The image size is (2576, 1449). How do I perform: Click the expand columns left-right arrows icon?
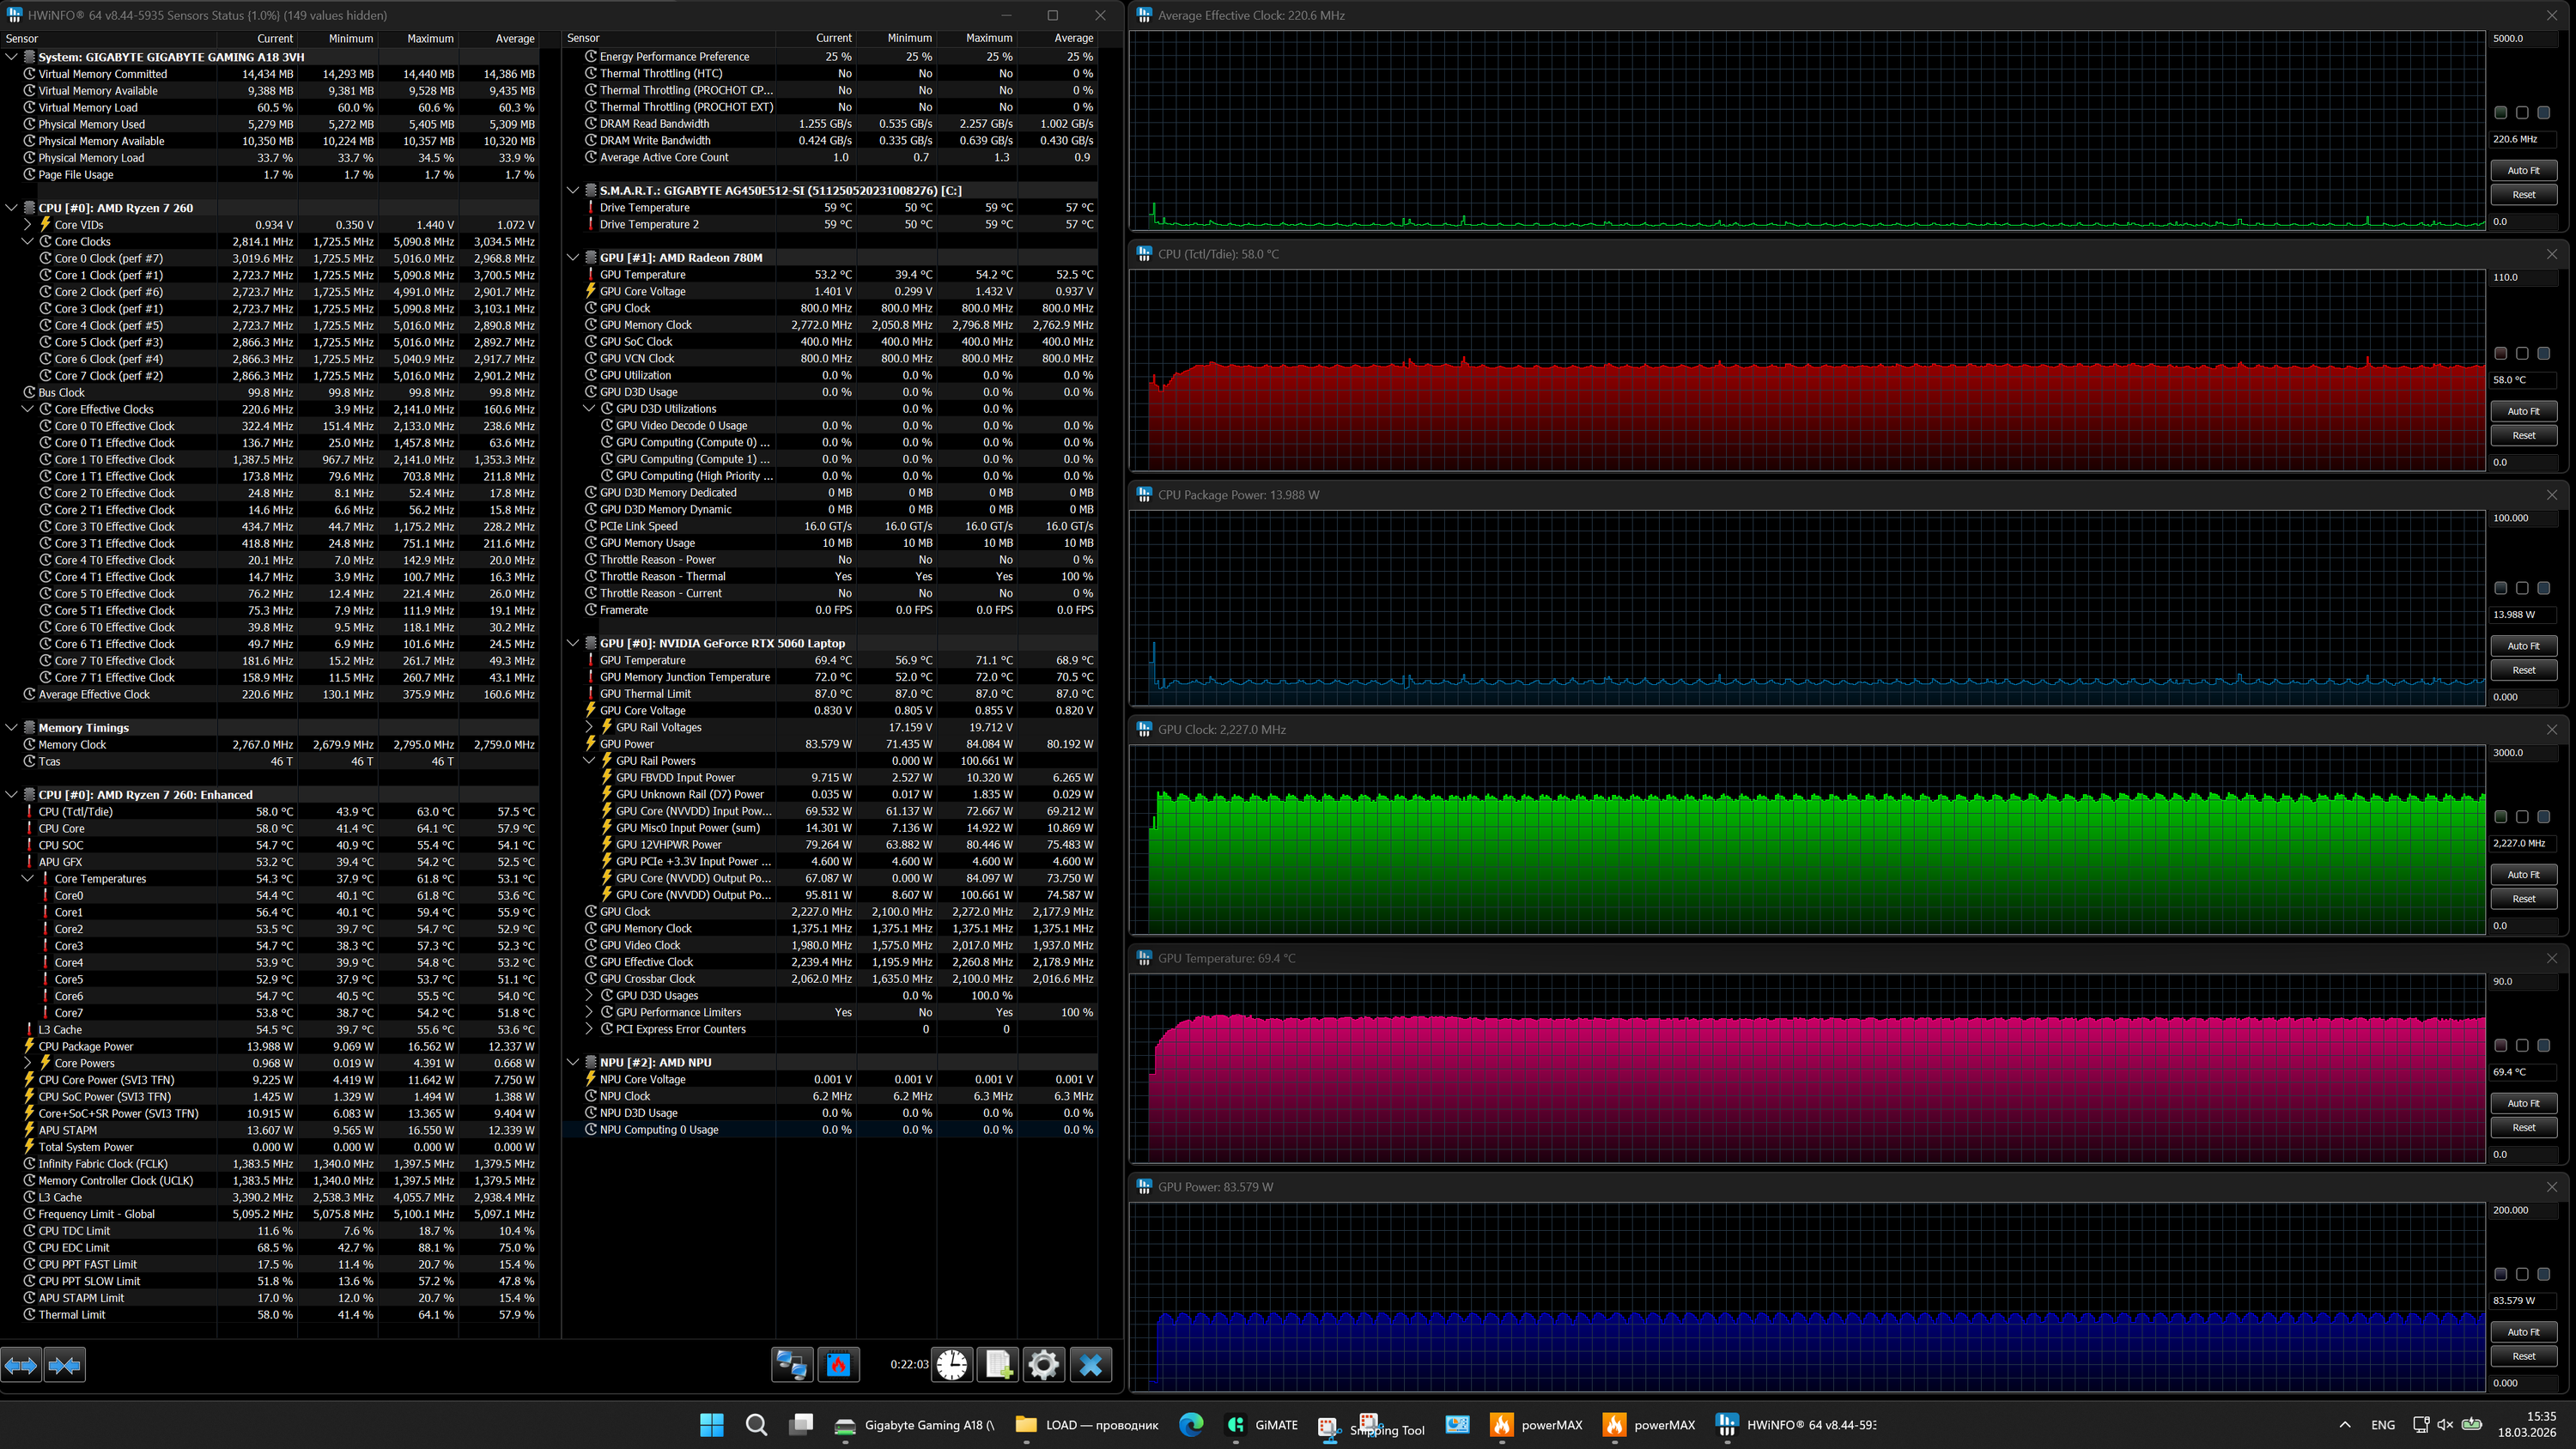coord(21,1365)
